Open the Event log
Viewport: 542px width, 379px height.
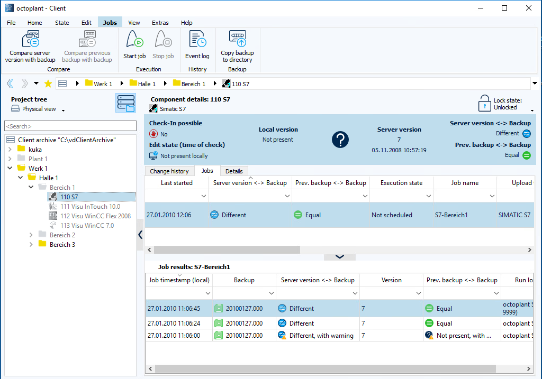(x=197, y=40)
